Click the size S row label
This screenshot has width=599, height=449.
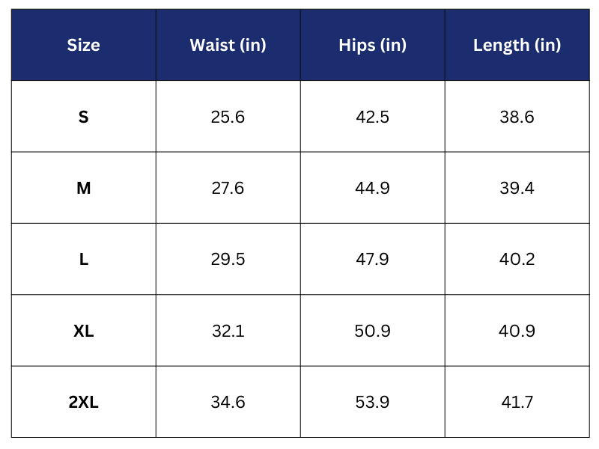(x=83, y=117)
